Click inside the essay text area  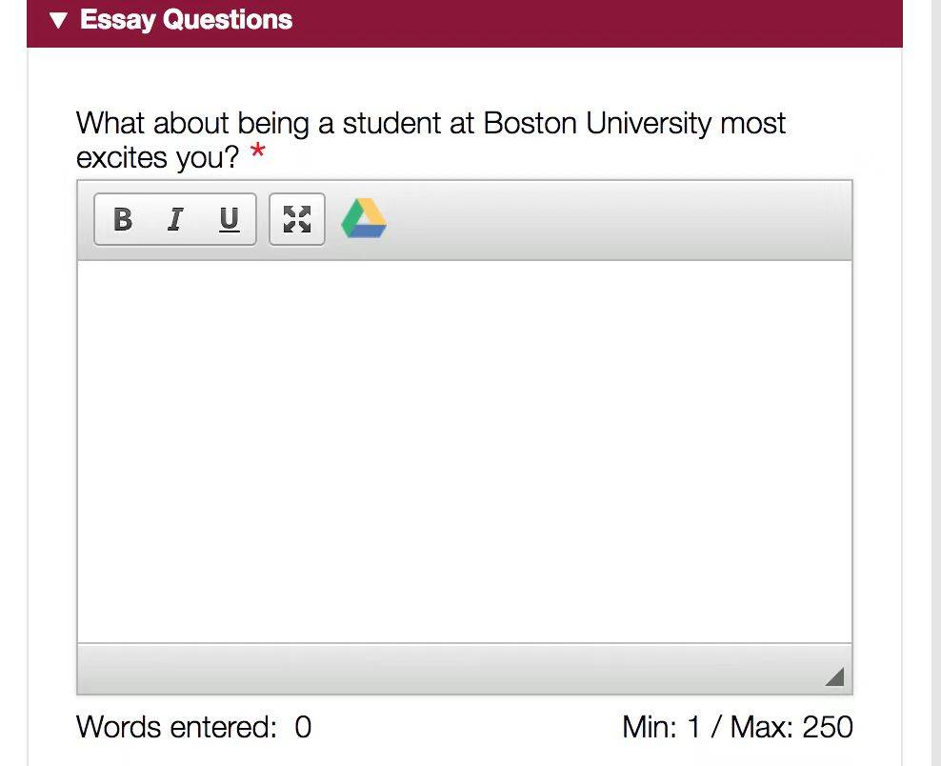(465, 452)
